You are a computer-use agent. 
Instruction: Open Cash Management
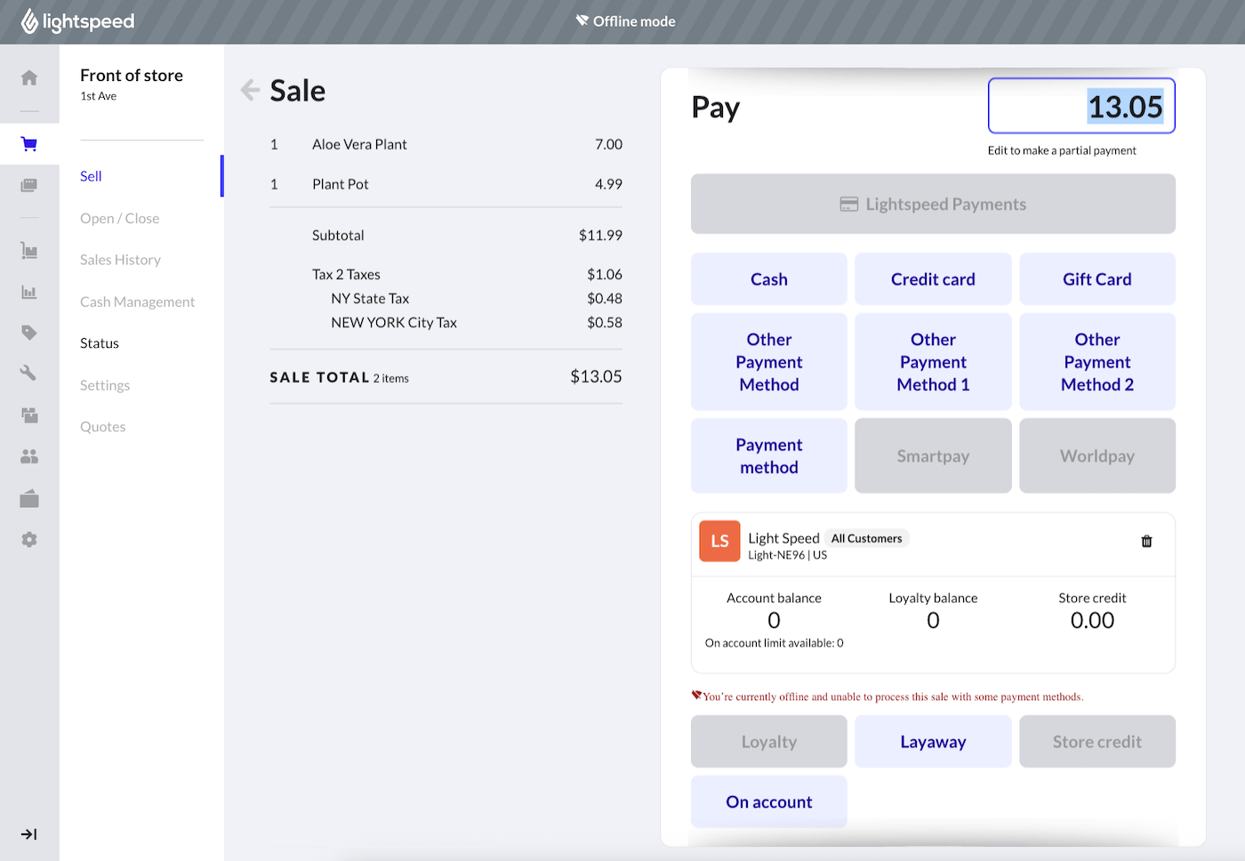[x=137, y=302]
